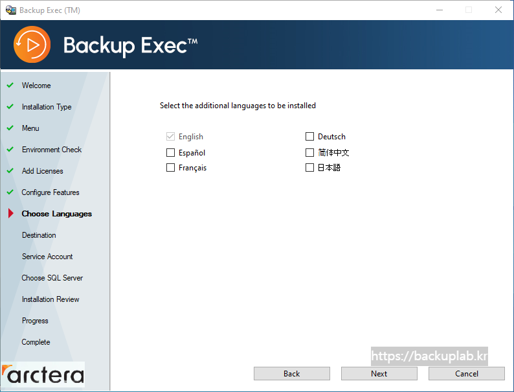Select the Choose SQL Server step
Viewport: 514px width, 392px height.
pyautogui.click(x=52, y=278)
